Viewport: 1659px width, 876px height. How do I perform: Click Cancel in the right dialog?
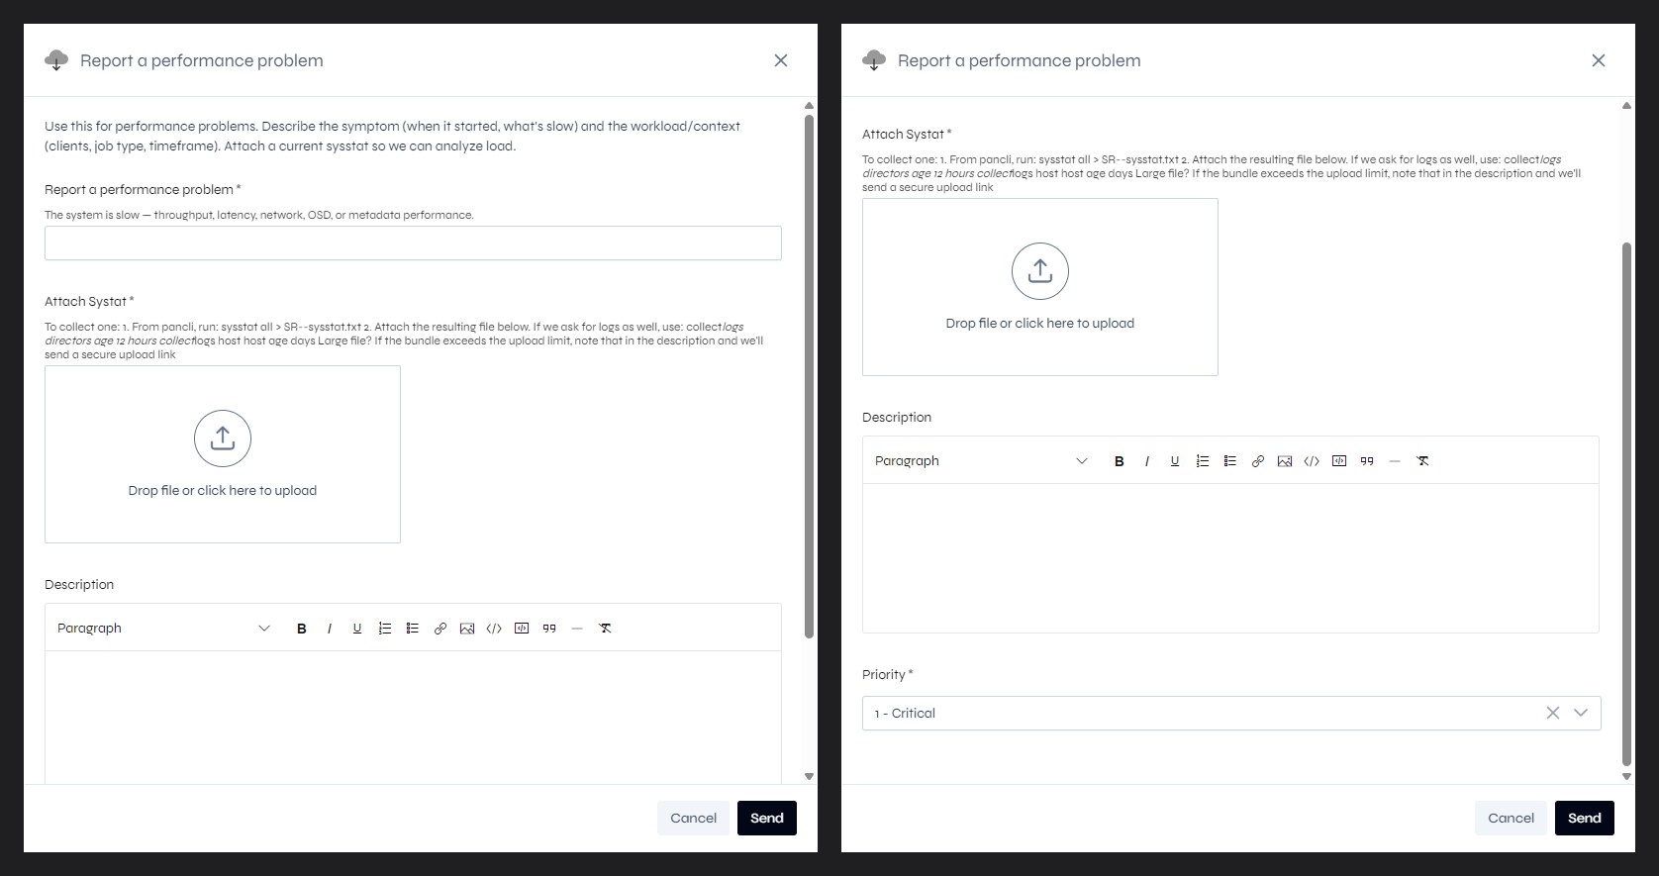pyautogui.click(x=1511, y=819)
